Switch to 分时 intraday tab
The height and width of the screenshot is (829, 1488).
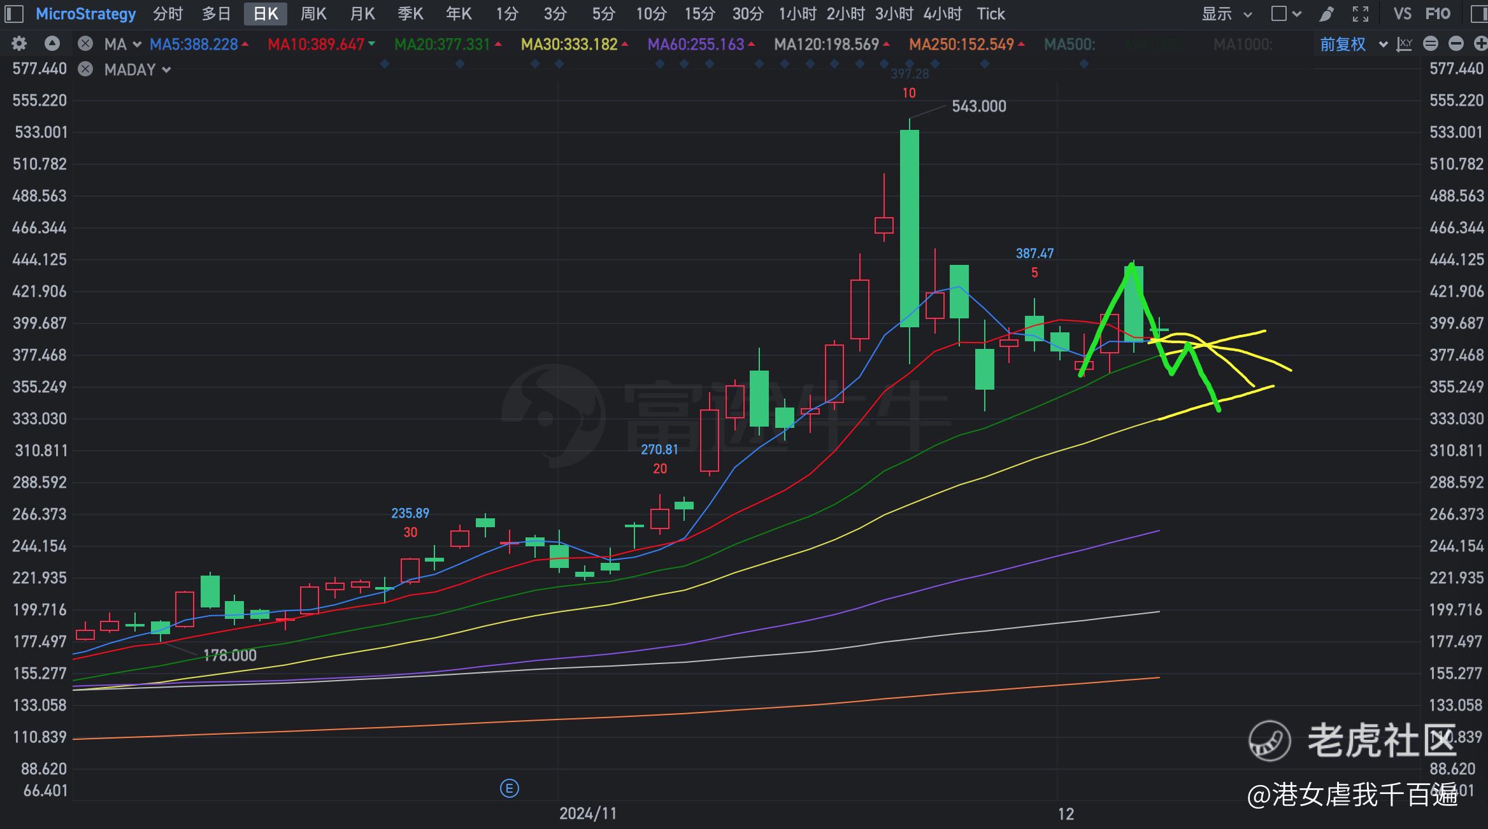pos(168,14)
